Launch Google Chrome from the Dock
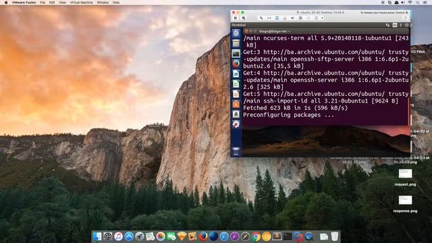Screen dimensions: 432x243 pos(256,236)
